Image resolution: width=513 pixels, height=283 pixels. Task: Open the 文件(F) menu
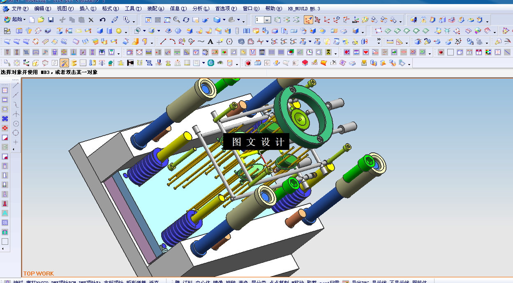tap(20, 9)
